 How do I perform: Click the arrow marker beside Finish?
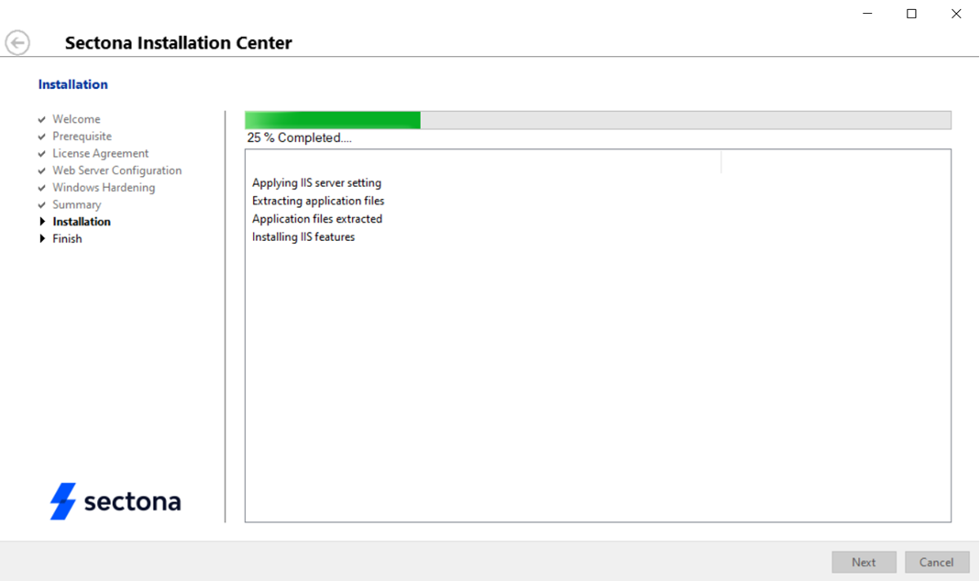[x=42, y=239]
